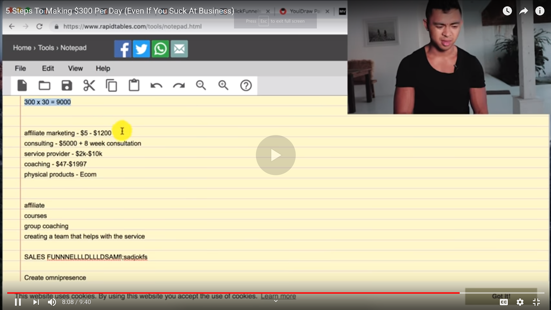The image size is (551, 310).
Task: Open the File menu
Action: pos(20,68)
